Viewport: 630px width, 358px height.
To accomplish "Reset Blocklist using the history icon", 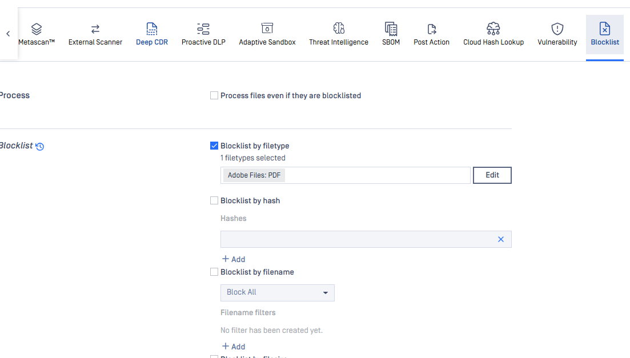I will [40, 147].
